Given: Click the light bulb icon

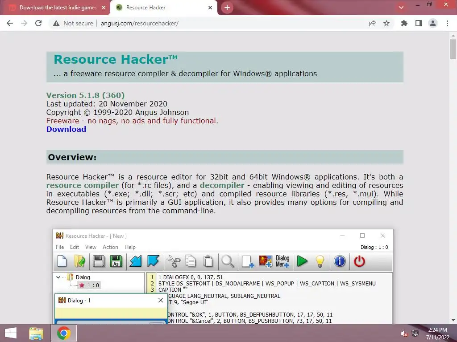Looking at the screenshot, I should point(320,261).
